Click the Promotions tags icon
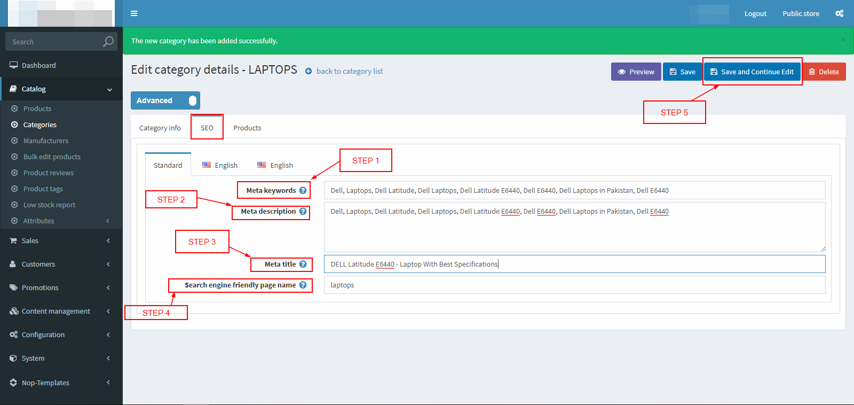The width and height of the screenshot is (854, 405). click(x=13, y=287)
